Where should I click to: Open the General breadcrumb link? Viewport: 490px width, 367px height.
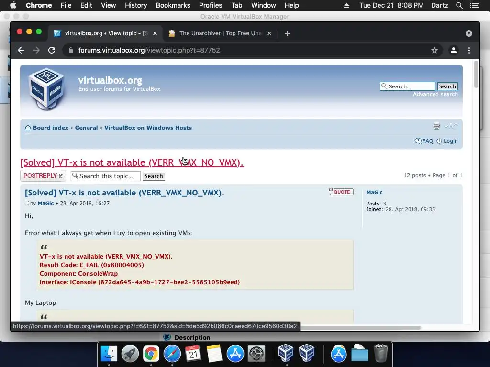coord(86,128)
